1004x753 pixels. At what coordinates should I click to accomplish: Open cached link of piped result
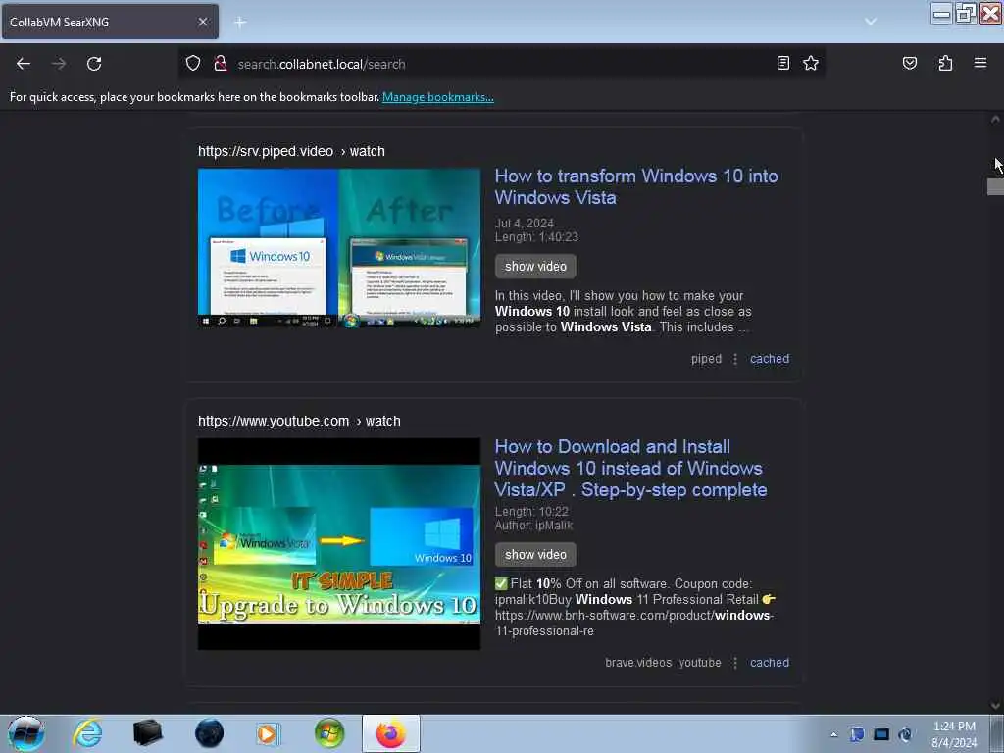(769, 359)
